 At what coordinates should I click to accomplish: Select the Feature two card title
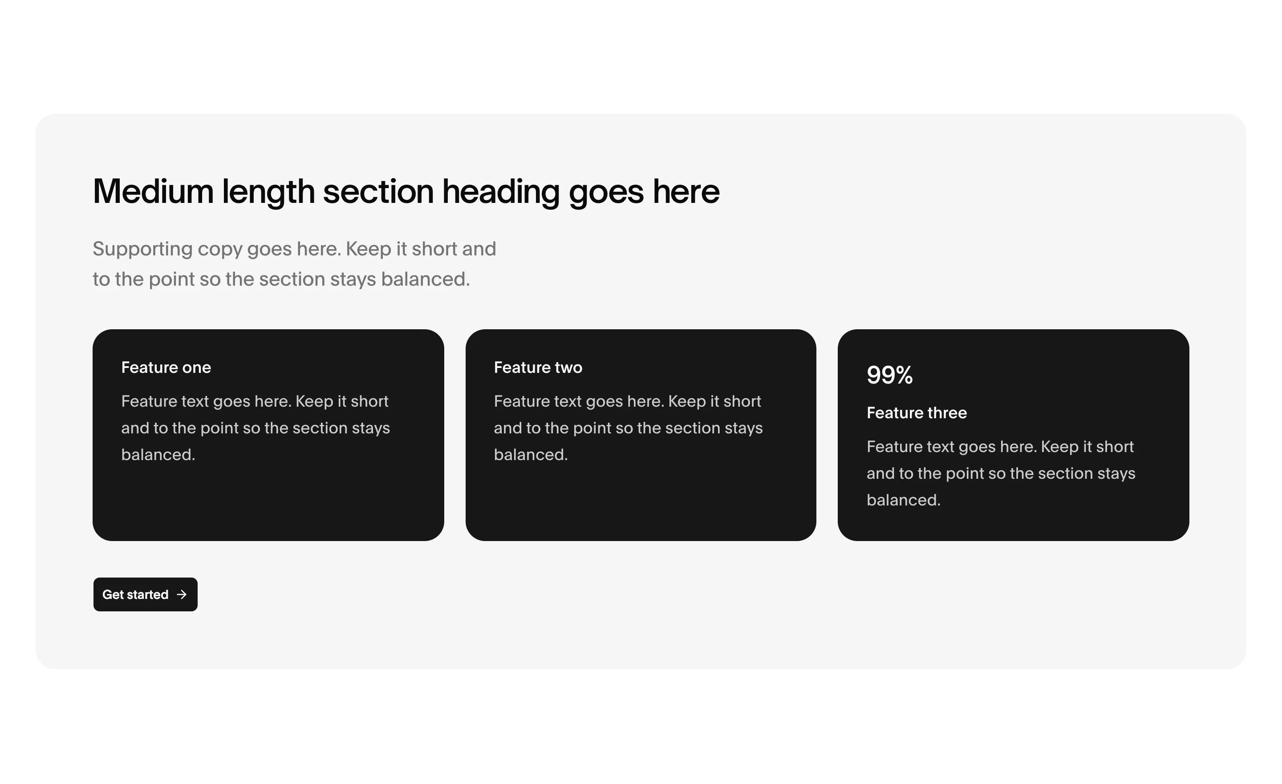(x=538, y=367)
